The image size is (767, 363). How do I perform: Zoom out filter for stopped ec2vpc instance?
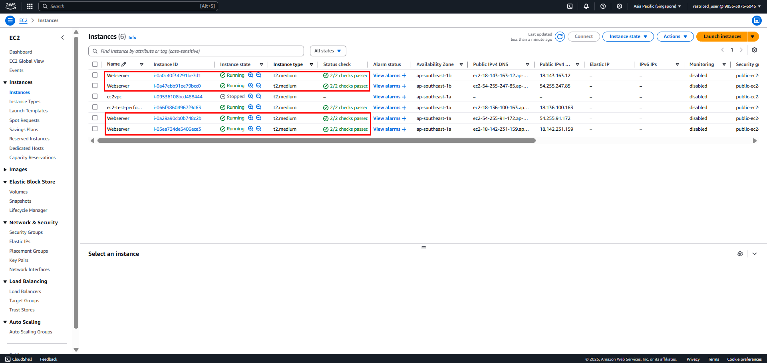(x=258, y=96)
